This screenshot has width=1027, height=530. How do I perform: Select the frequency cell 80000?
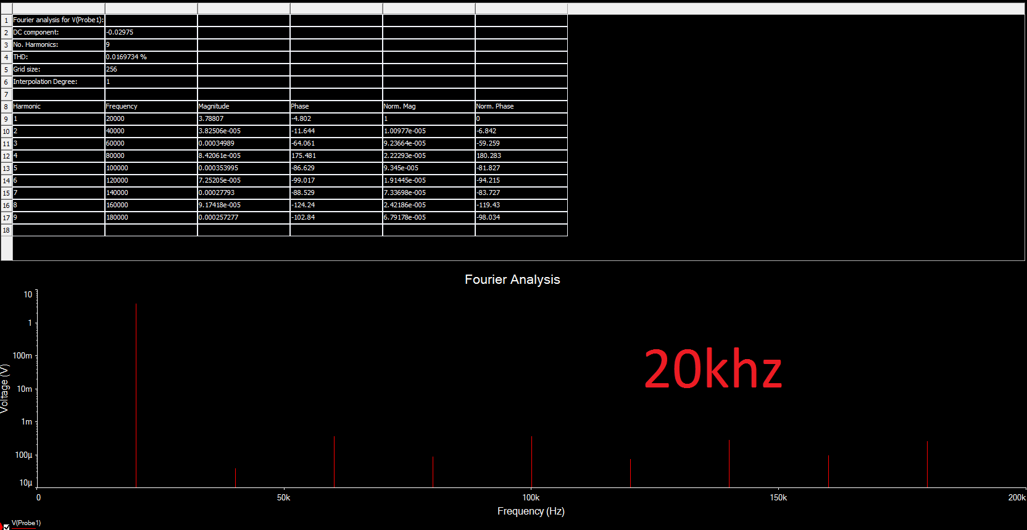pyautogui.click(x=151, y=156)
